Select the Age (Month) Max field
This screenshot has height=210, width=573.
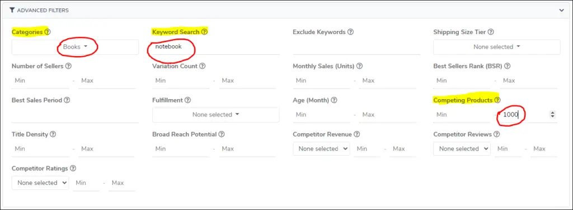tap(388, 114)
